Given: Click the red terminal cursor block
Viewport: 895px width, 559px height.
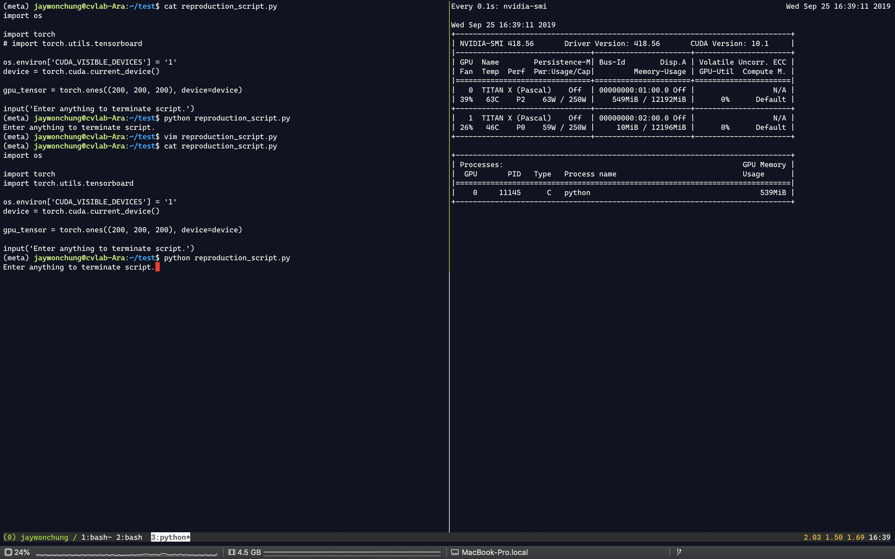Looking at the screenshot, I should (x=158, y=267).
